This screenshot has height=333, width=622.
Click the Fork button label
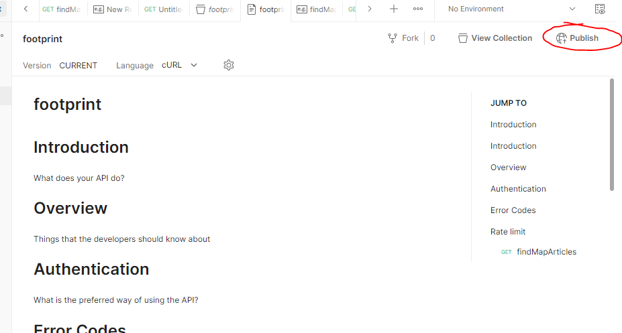tap(410, 38)
